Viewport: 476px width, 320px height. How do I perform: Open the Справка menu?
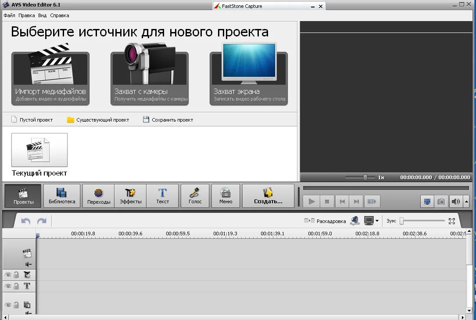[x=60, y=15]
